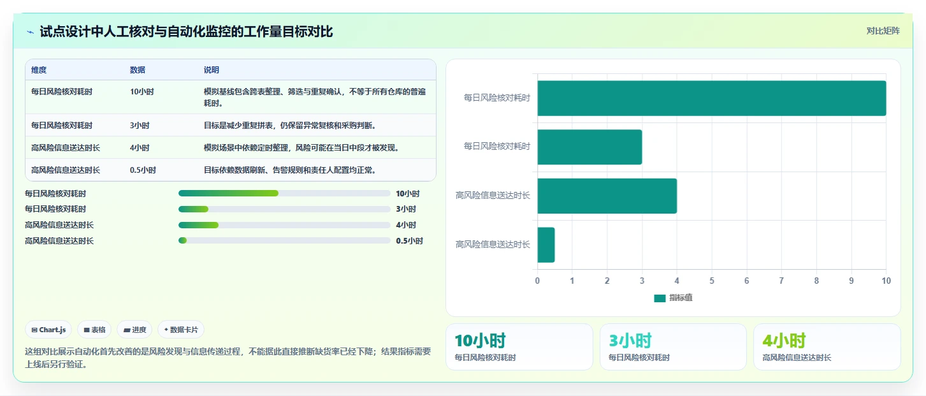
Task: Click the chart bar that reaches 10
Action: [711, 98]
